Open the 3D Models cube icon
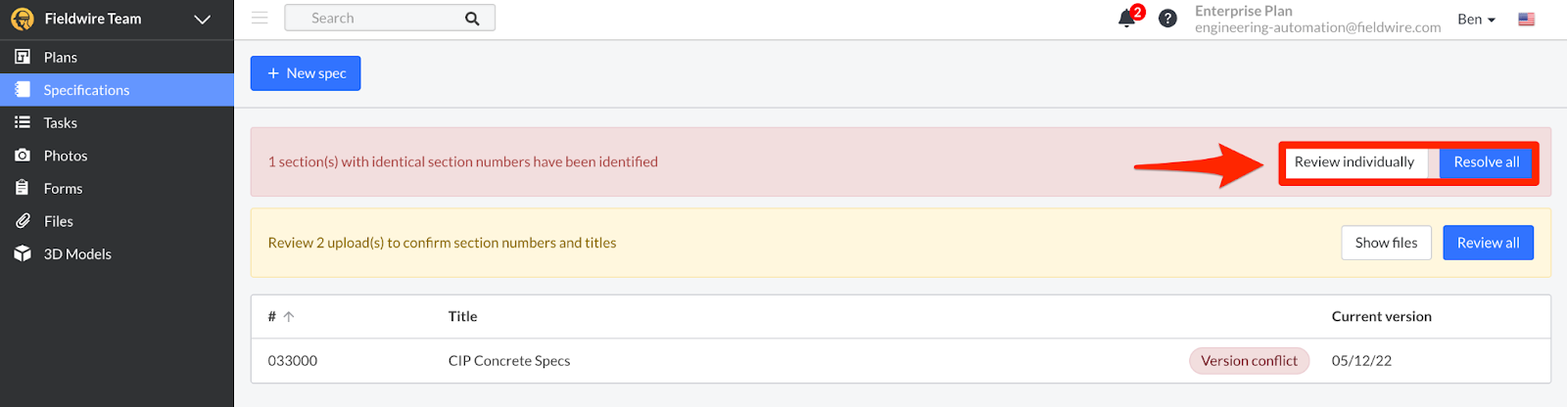The image size is (1567, 407). pyautogui.click(x=23, y=253)
